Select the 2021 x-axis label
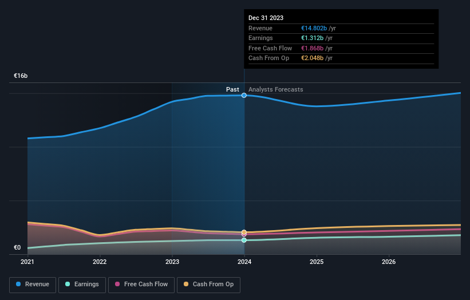Viewport: 470px width, 300px height. pos(27,262)
